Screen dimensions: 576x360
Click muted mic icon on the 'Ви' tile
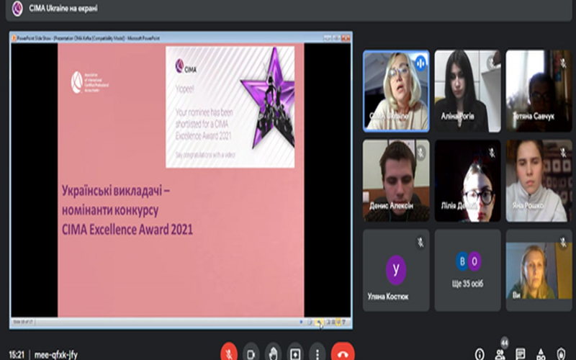click(563, 242)
